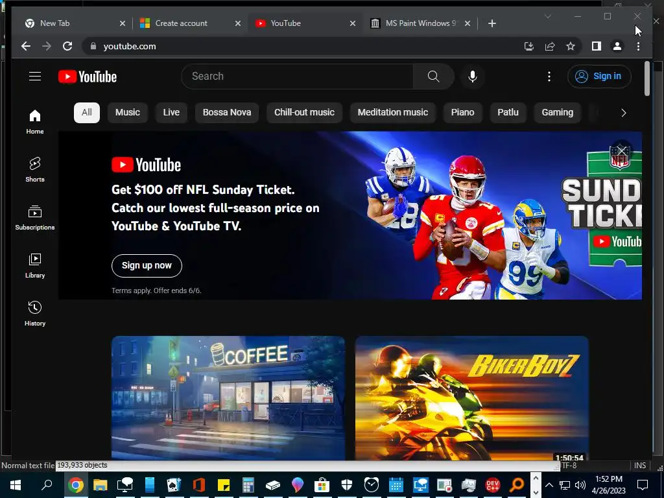Select the Patlu filter chip
This screenshot has height=498, width=664.
coord(508,113)
